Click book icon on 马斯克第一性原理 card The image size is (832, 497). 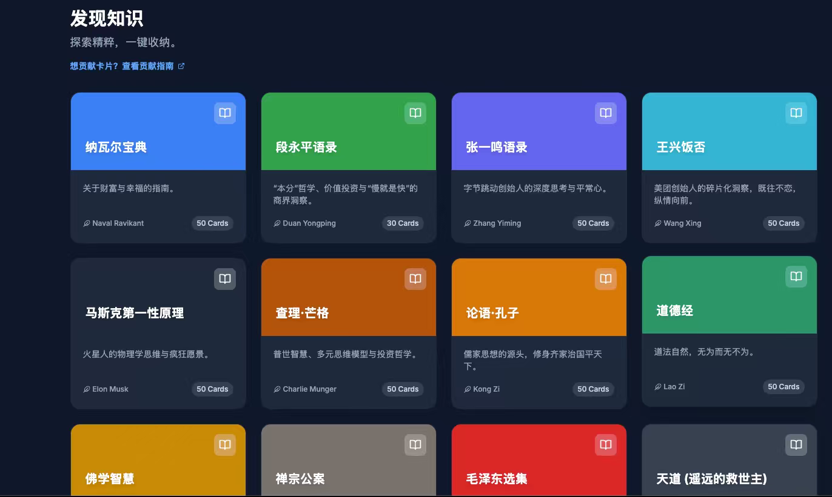pyautogui.click(x=224, y=279)
